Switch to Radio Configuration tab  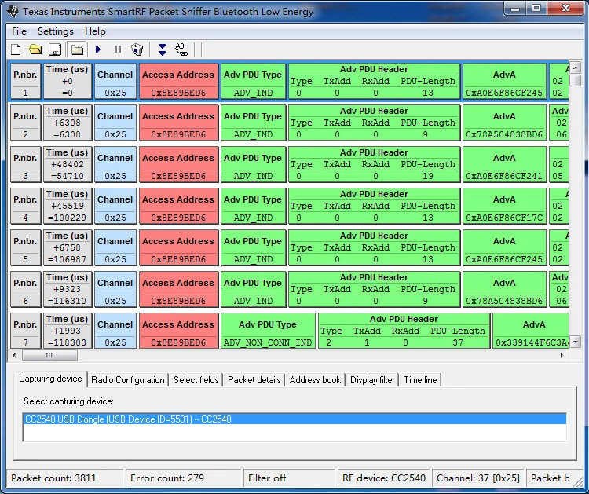(x=128, y=380)
